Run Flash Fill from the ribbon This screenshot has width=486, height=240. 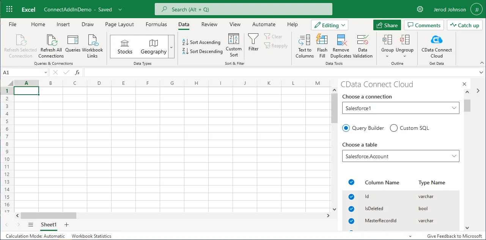pos(322,40)
